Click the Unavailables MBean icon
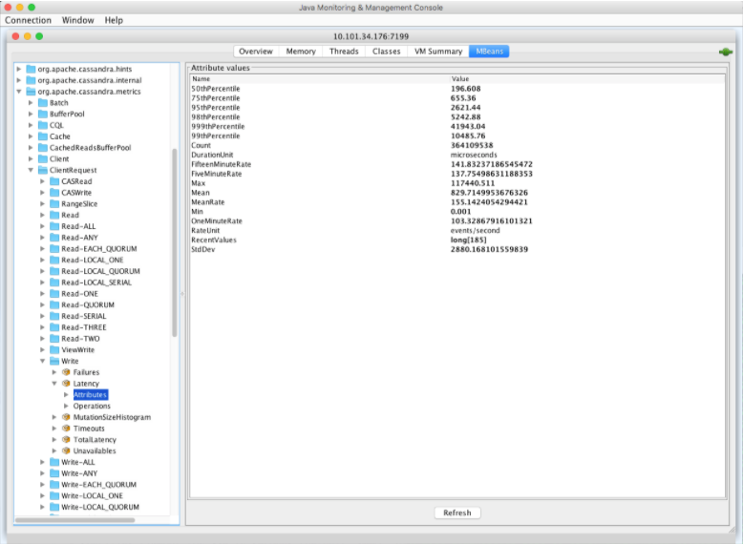Viewport: 743px width, 544px height. (66, 450)
